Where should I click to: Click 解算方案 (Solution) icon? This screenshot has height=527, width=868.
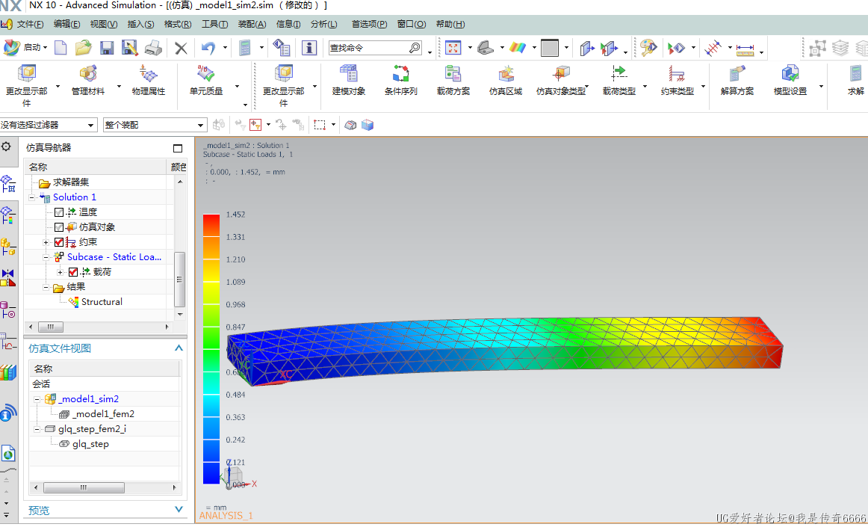click(x=737, y=80)
